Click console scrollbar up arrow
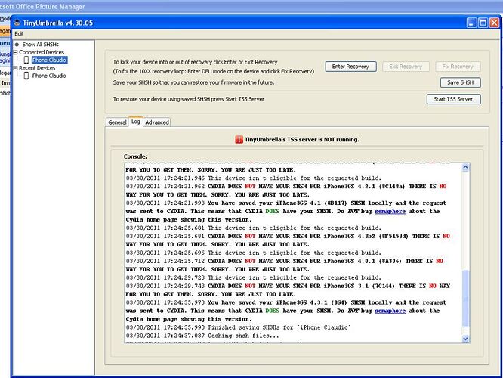 pos(465,167)
